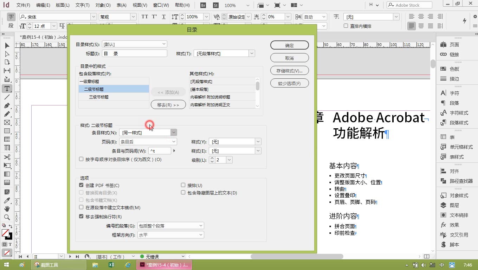Open the 条目样式 dropdown
This screenshot has width=478, height=270.
(148, 133)
